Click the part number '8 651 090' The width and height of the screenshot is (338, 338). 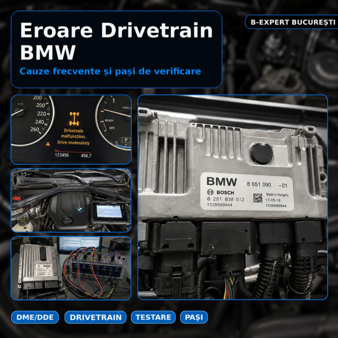coord(259,184)
